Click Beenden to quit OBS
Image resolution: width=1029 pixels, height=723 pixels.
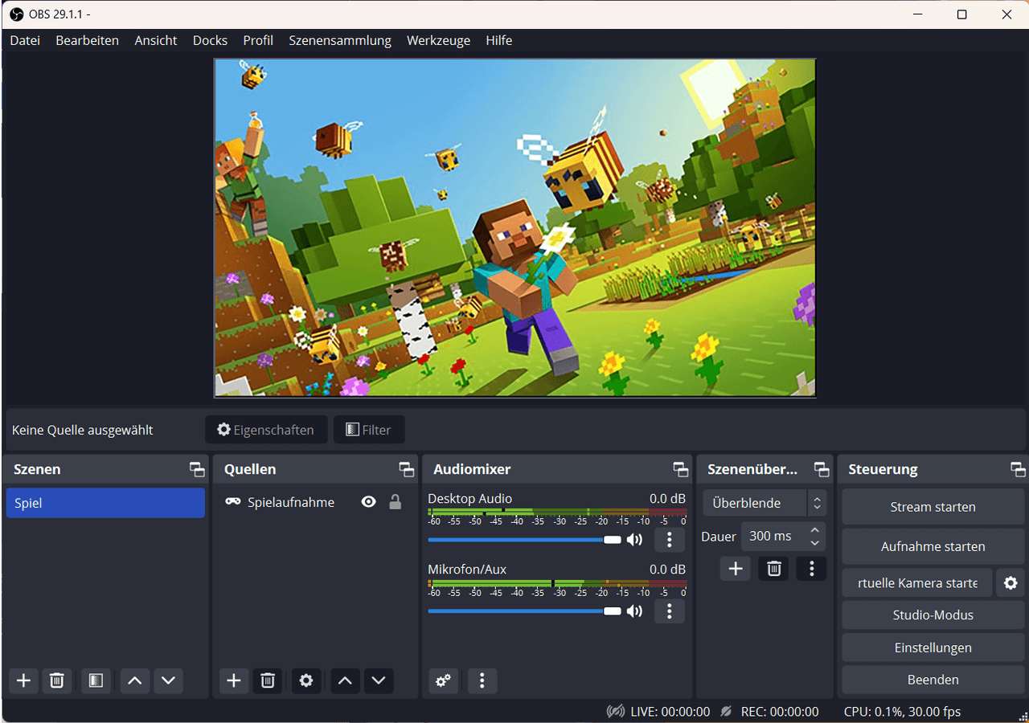[933, 680]
